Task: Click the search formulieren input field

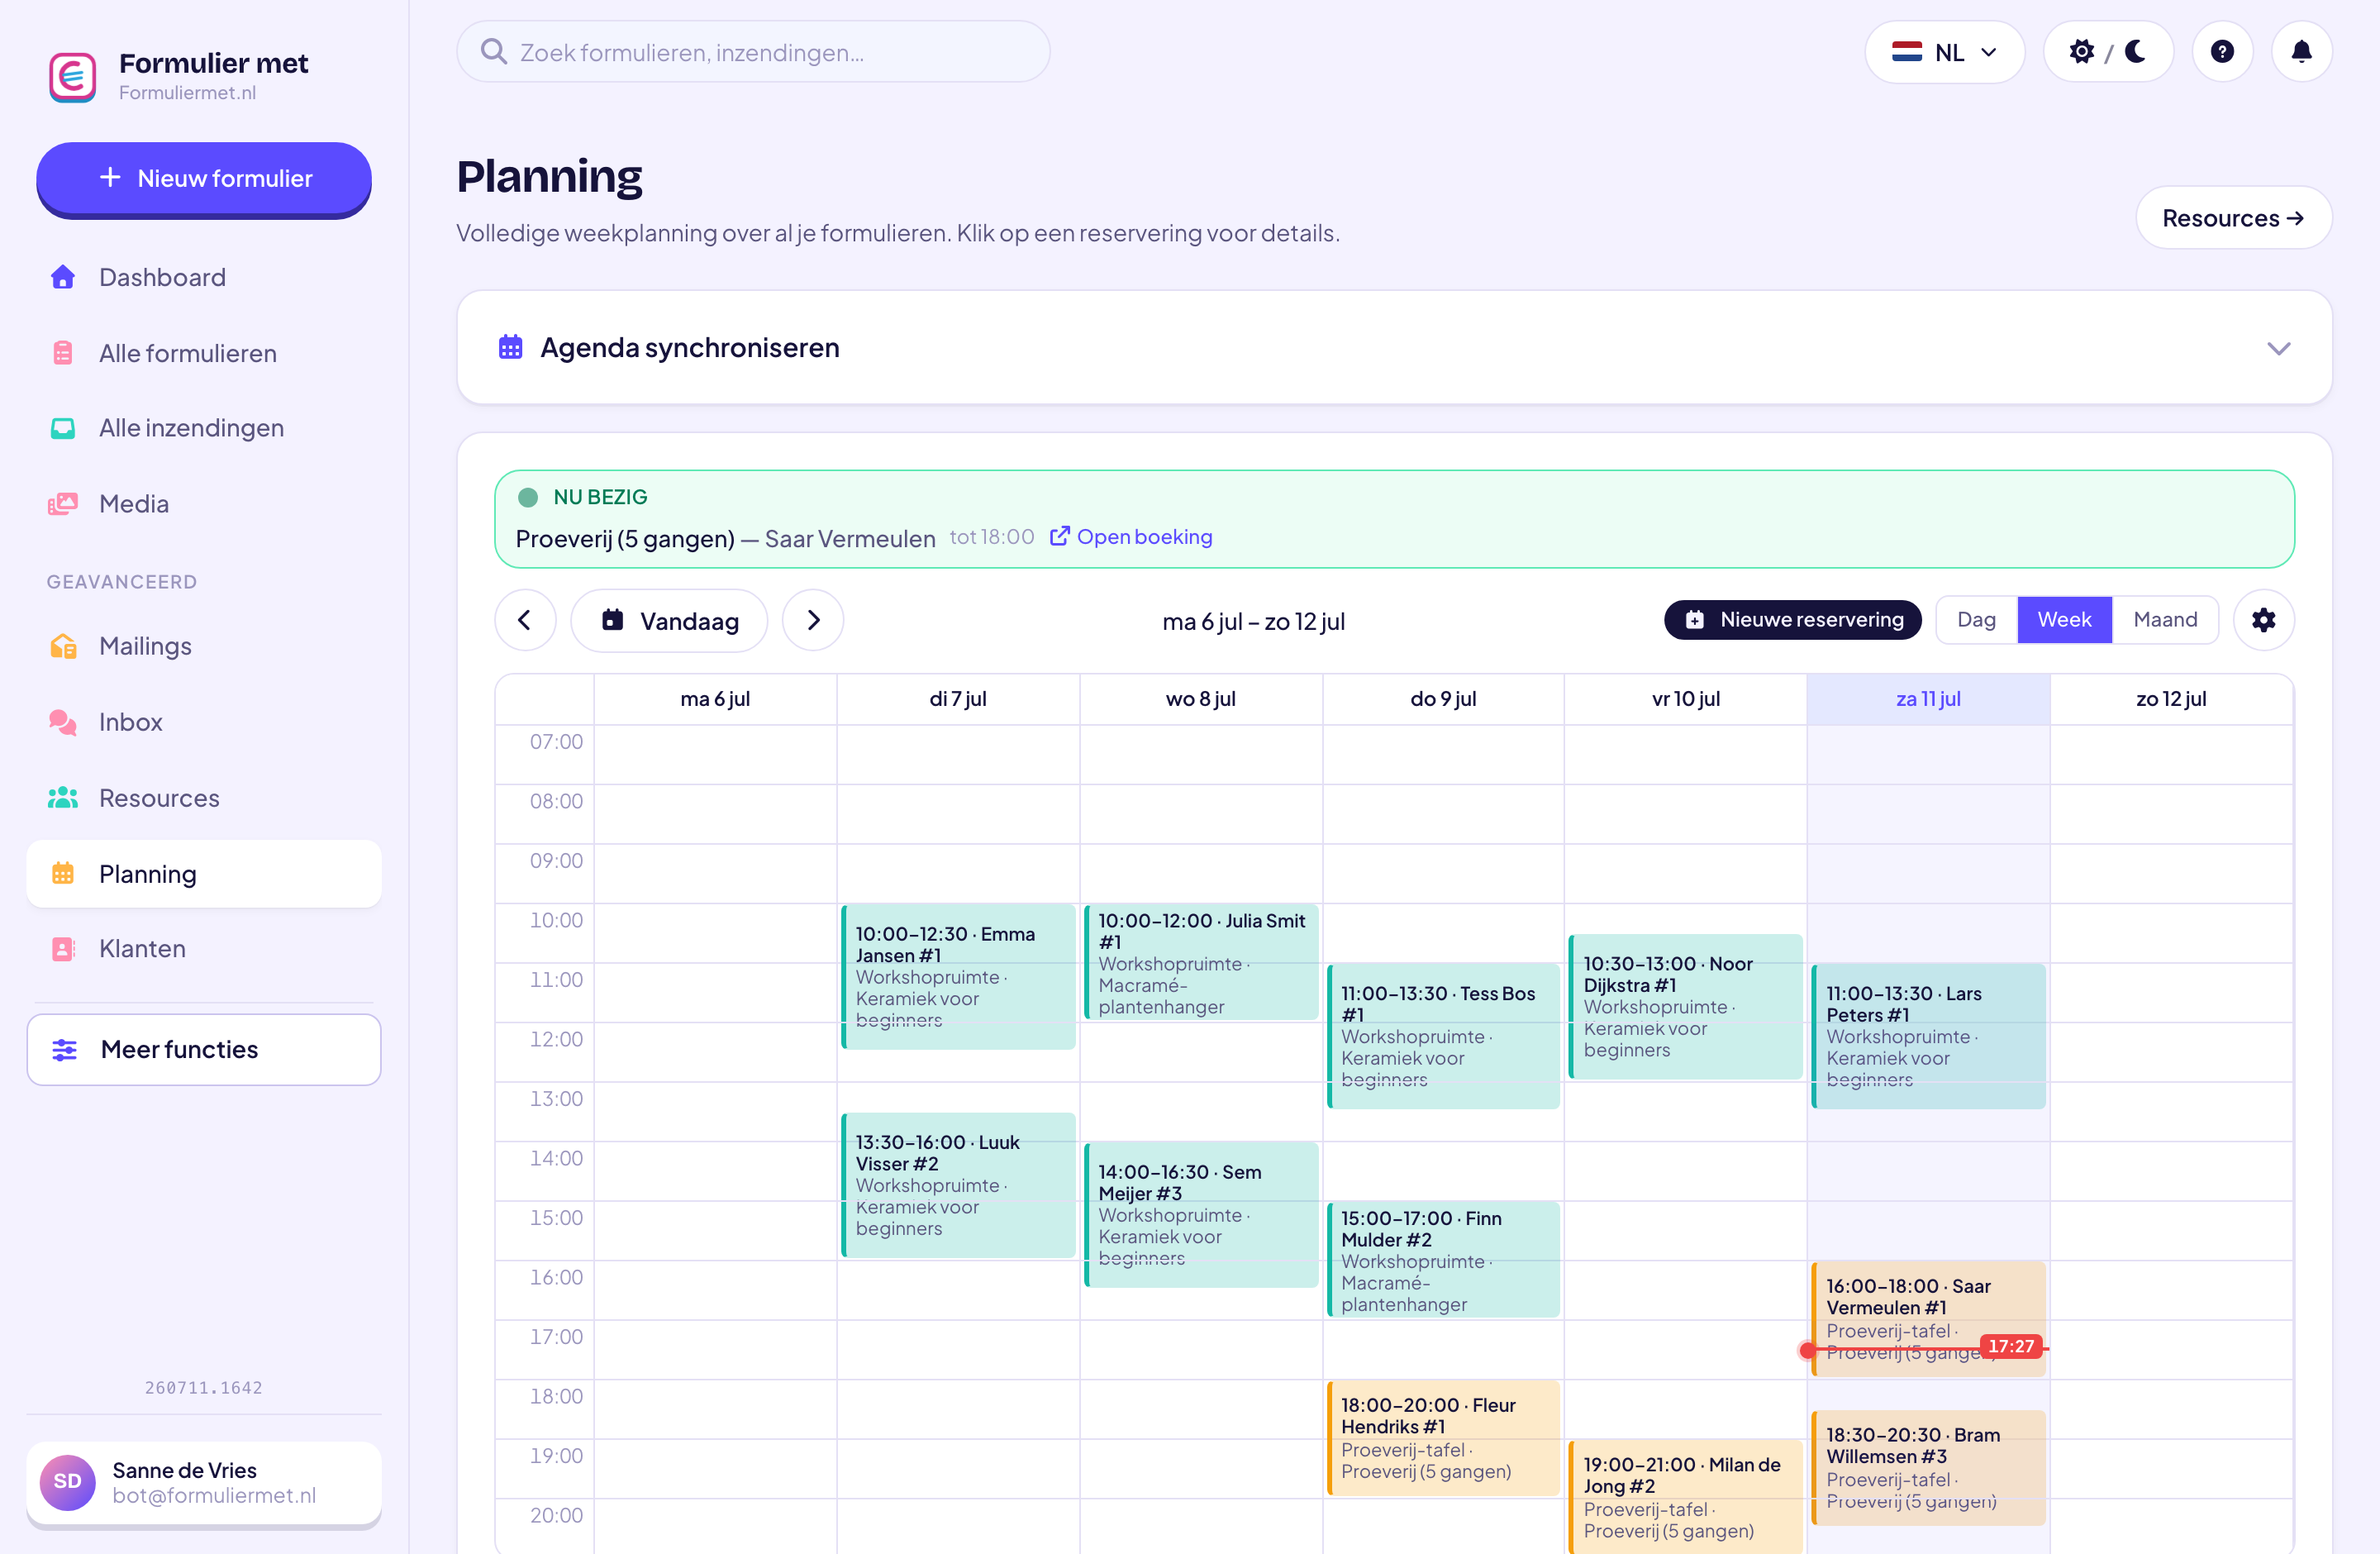Action: (753, 52)
